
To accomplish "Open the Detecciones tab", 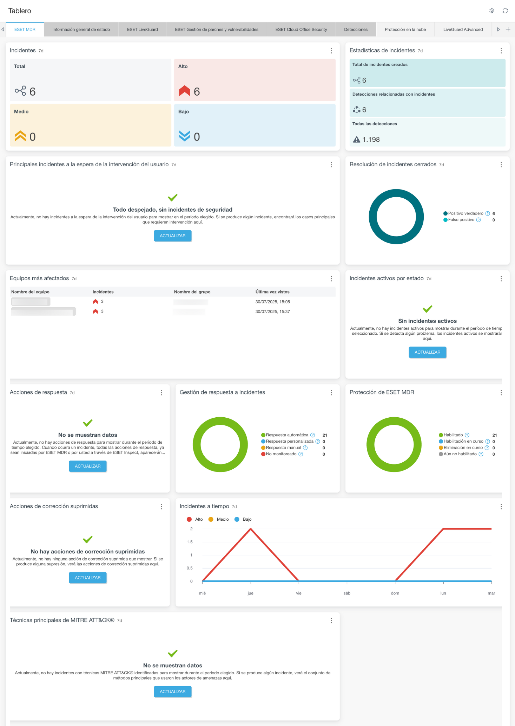I will (356, 30).
